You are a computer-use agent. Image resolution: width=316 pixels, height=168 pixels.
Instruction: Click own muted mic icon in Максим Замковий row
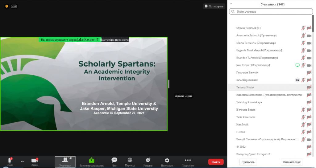[x=303, y=28]
